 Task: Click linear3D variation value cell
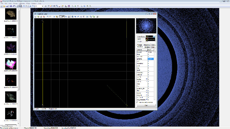point(151,52)
